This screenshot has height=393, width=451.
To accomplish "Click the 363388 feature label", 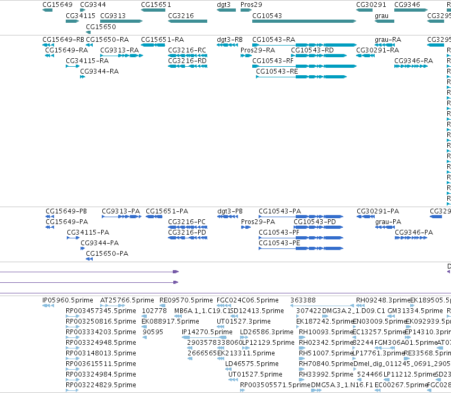I will click(303, 300).
